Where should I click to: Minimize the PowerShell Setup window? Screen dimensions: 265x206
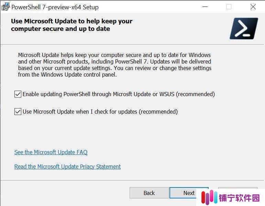pos(205,7)
